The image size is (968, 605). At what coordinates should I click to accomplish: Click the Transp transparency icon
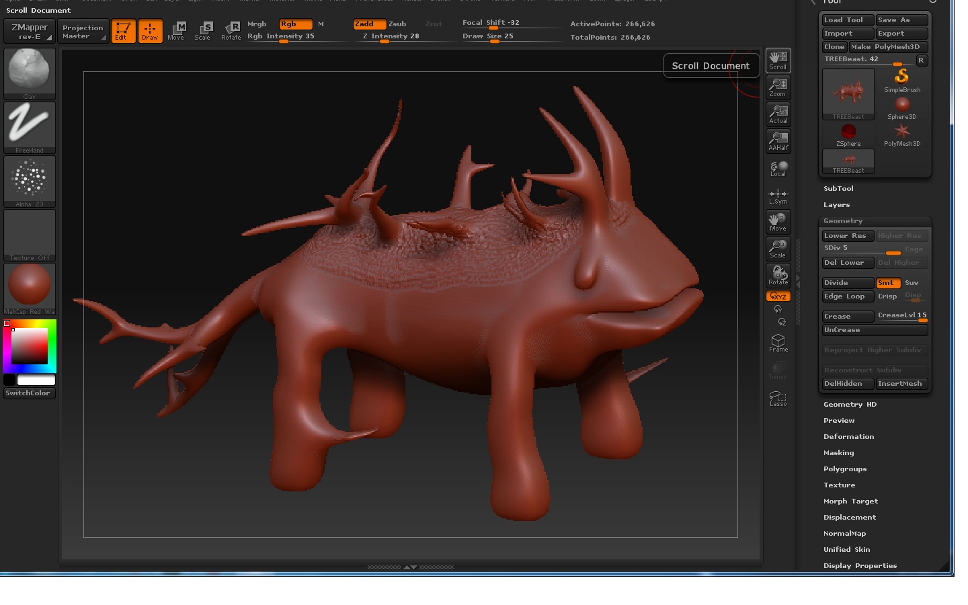click(x=778, y=370)
